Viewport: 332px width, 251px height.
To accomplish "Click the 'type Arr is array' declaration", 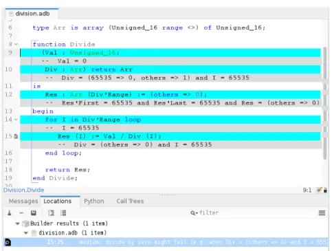I will 148,28.
